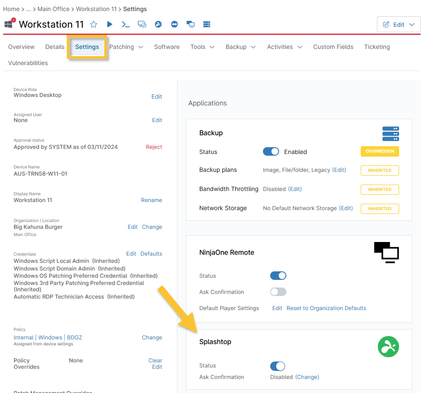
Task: Expand the Tools tab dropdown
Action: click(202, 47)
